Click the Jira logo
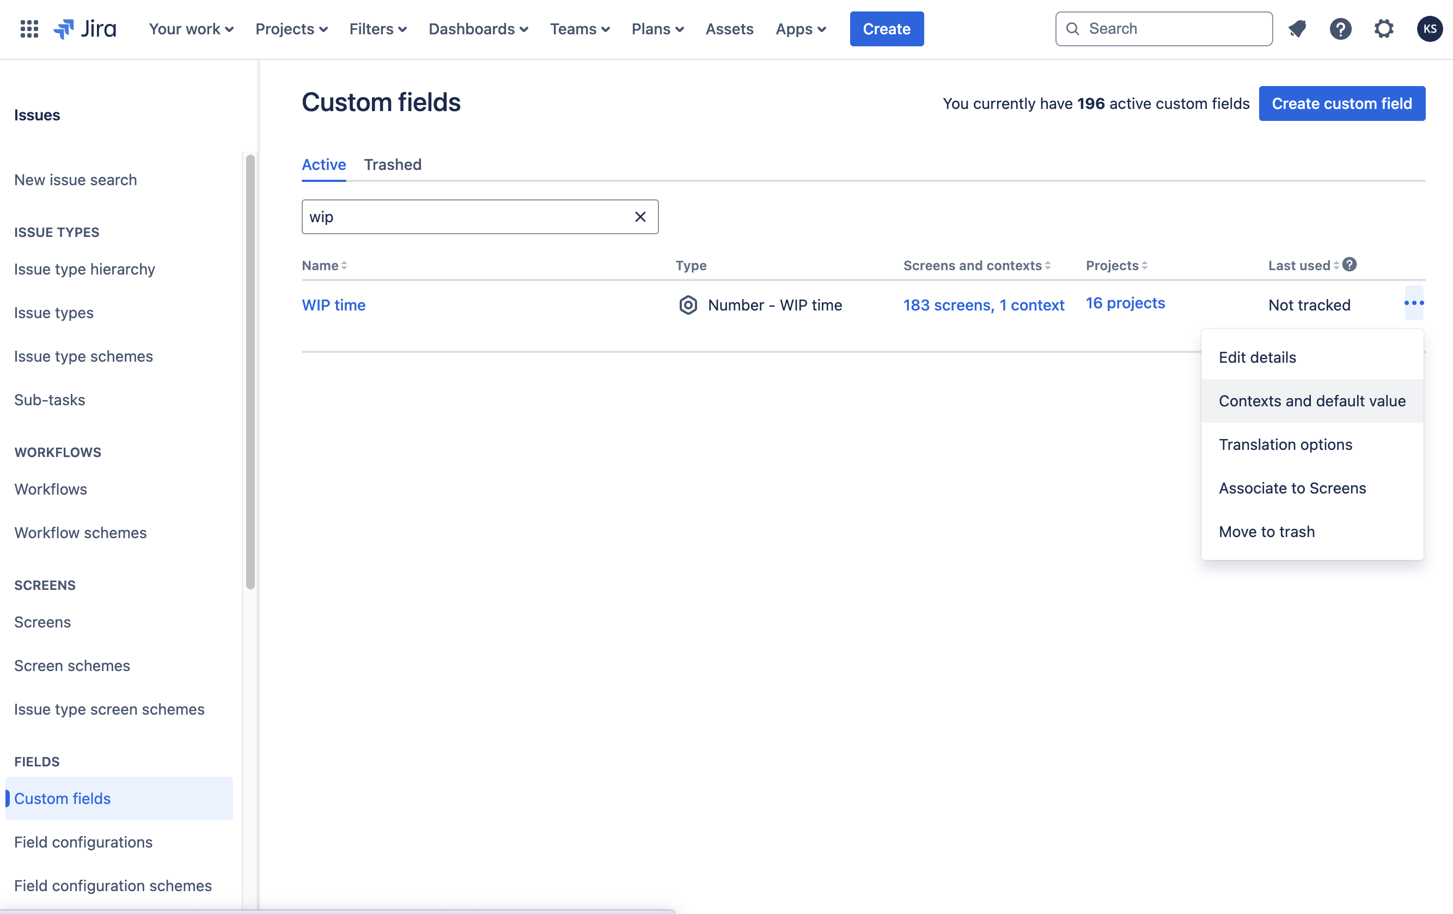 (85, 28)
